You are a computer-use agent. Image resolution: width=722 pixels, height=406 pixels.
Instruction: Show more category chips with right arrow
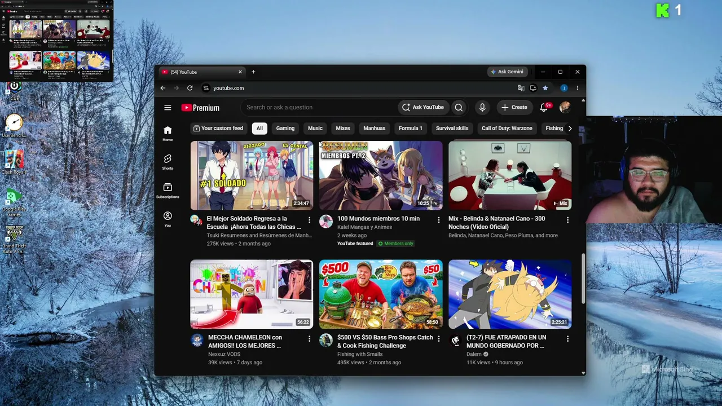pos(570,129)
